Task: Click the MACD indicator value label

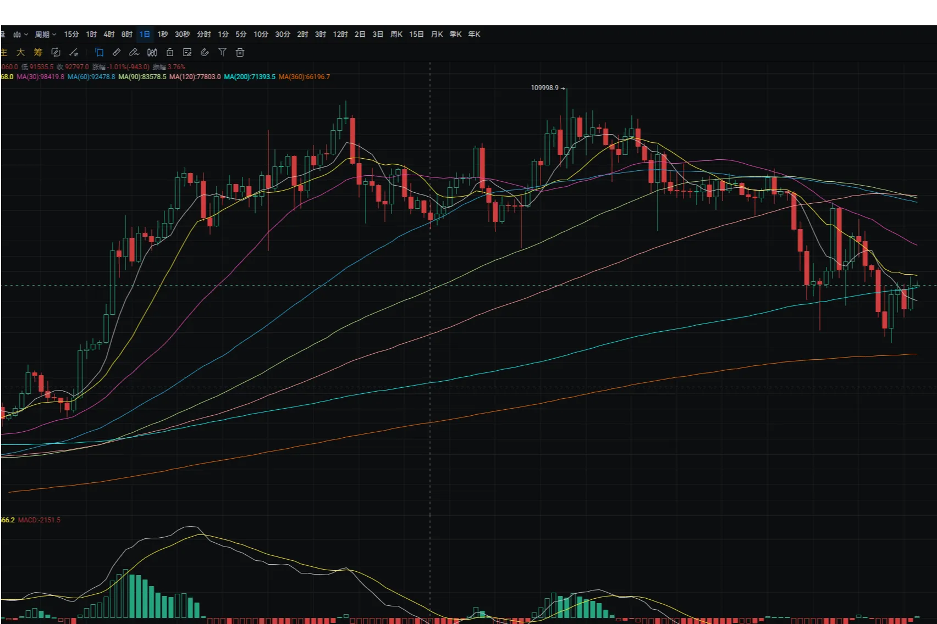Action: click(x=39, y=520)
